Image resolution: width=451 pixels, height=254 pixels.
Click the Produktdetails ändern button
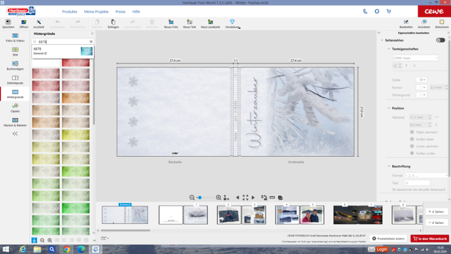coord(388,238)
